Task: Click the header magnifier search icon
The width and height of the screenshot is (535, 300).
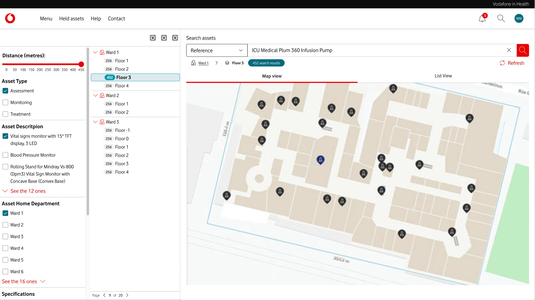Action: (x=501, y=18)
